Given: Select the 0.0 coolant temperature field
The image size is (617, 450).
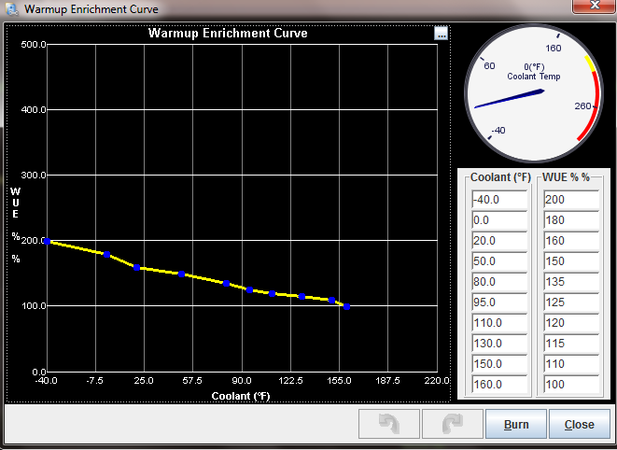Looking at the screenshot, I should click(x=499, y=220).
